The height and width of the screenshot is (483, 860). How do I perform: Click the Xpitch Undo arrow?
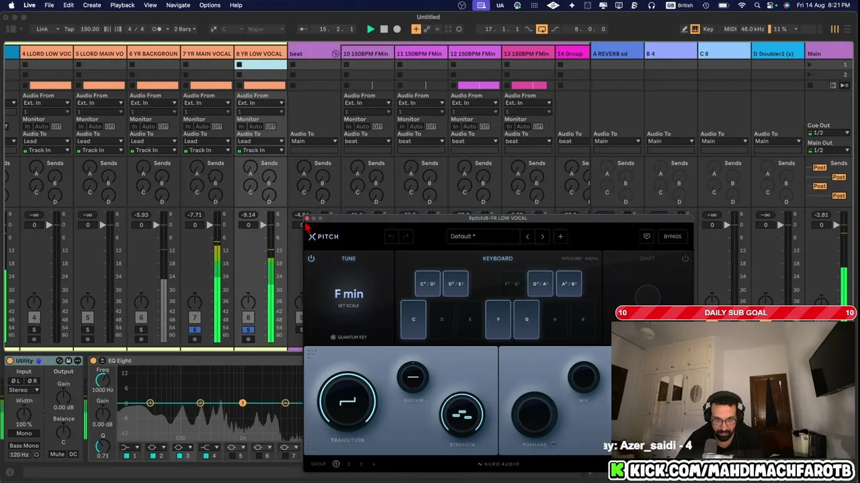390,236
